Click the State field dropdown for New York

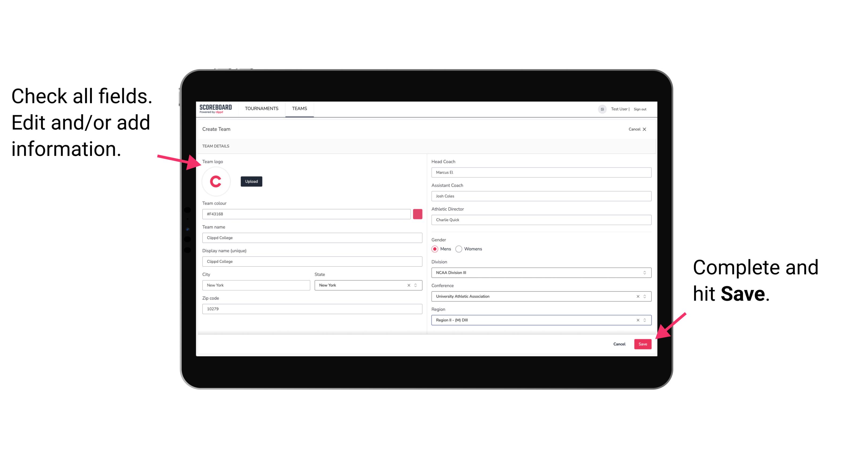click(x=416, y=285)
